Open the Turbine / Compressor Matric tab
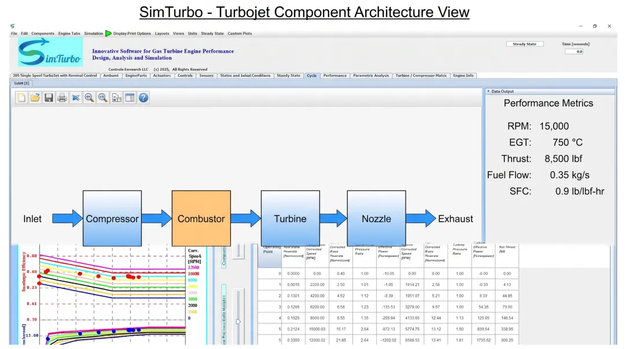The image size is (625, 349). (421, 75)
